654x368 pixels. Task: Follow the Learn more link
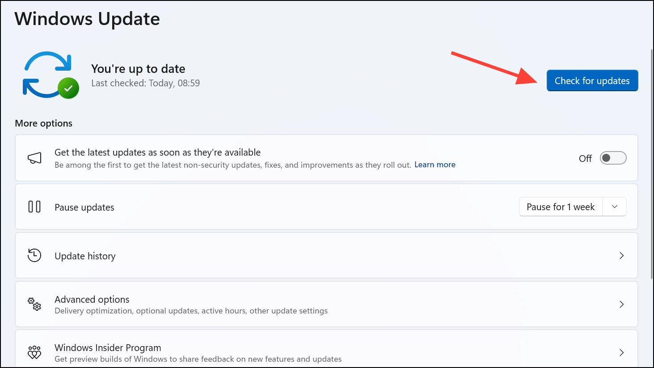[435, 165]
